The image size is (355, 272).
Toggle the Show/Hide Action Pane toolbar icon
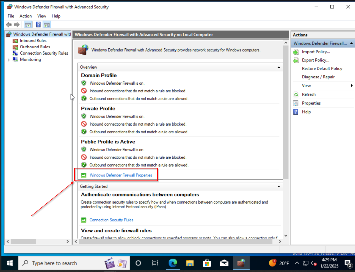(47, 25)
